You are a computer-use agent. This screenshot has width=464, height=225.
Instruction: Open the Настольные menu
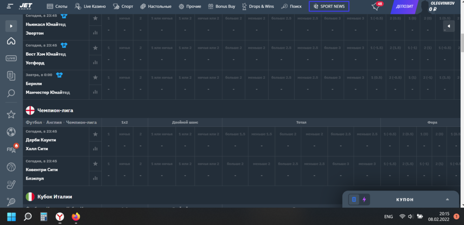point(155,6)
